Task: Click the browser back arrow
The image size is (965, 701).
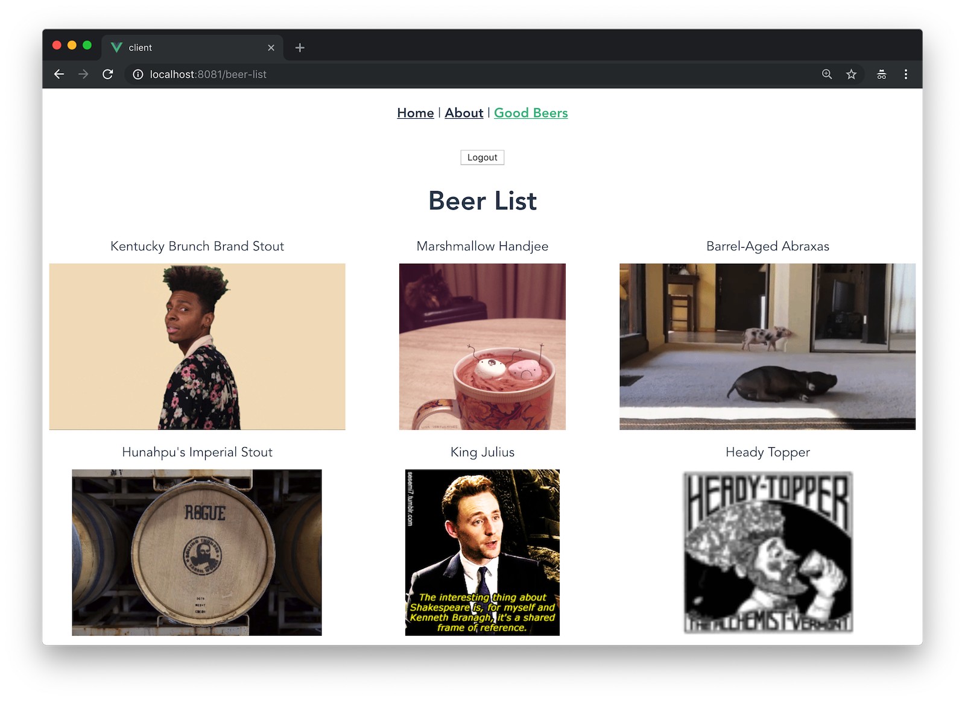Action: pos(59,74)
